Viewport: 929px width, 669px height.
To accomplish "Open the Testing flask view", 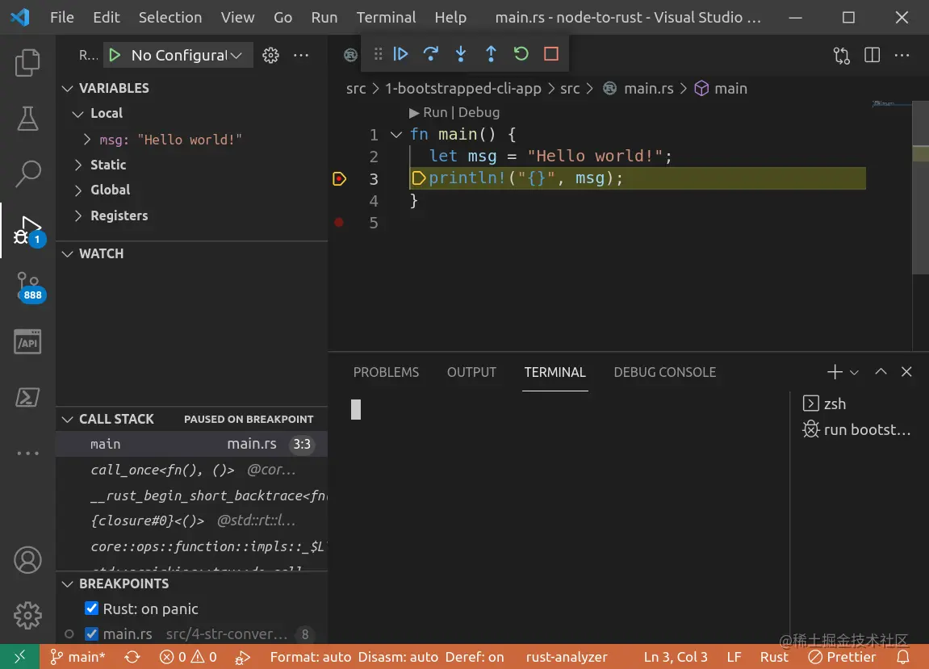I will (27, 119).
